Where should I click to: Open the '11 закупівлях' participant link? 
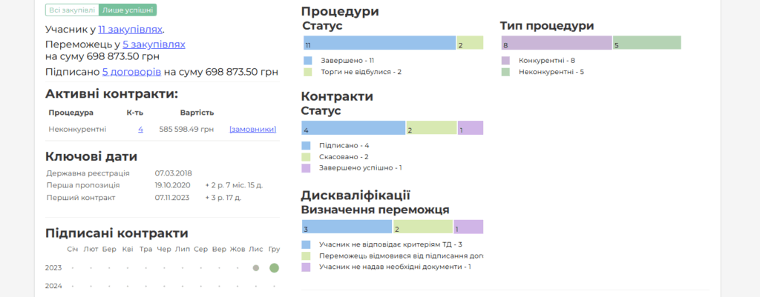pyautogui.click(x=130, y=30)
